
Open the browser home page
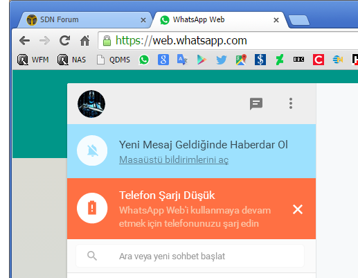(x=84, y=41)
